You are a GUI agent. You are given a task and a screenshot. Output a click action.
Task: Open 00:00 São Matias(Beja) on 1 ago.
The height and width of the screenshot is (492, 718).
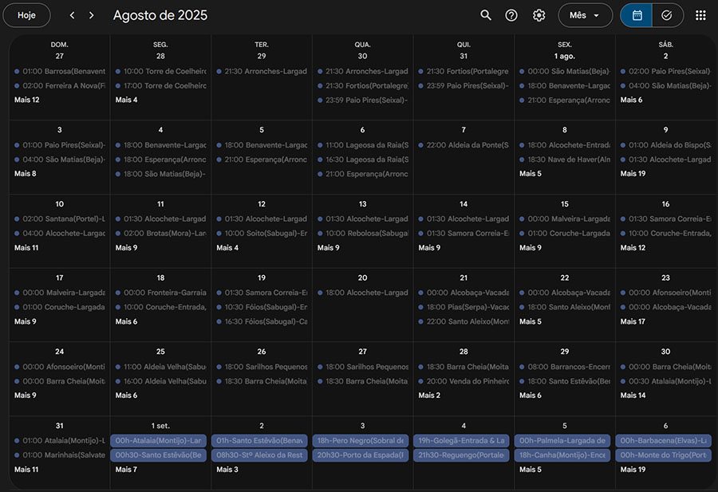(565, 72)
